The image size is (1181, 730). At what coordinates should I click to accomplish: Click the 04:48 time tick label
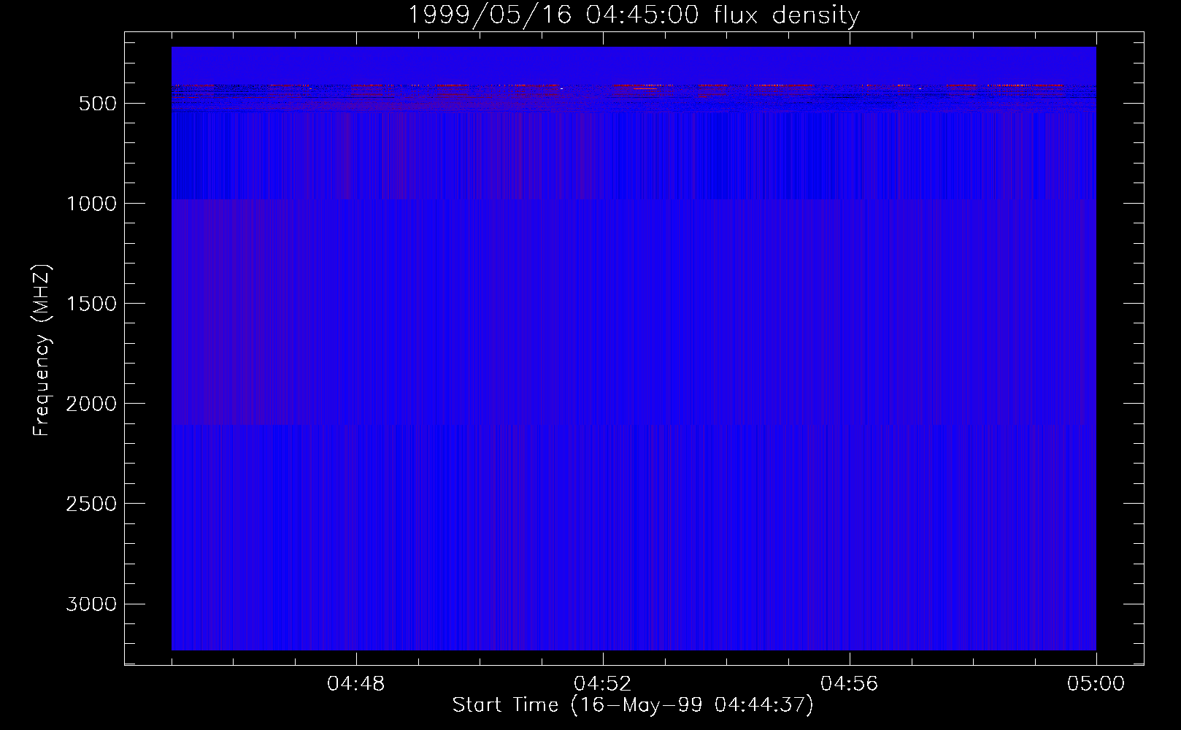[x=356, y=684]
